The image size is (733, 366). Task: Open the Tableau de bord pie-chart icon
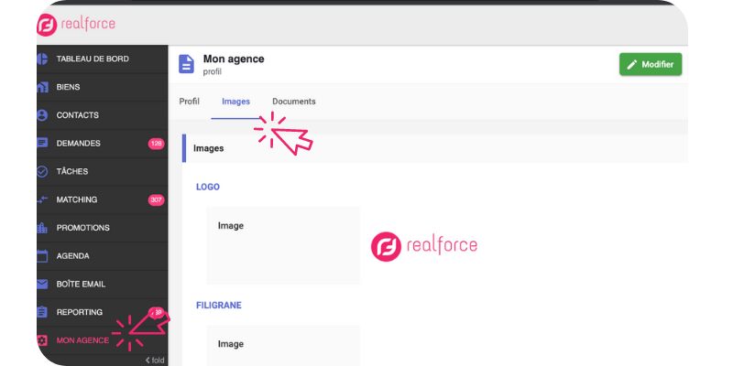(42, 59)
